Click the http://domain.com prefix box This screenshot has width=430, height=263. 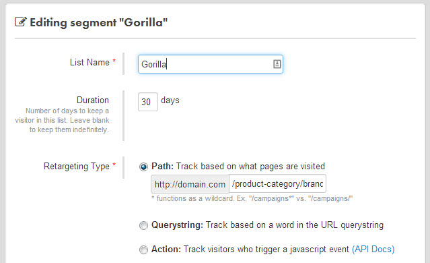coord(190,184)
